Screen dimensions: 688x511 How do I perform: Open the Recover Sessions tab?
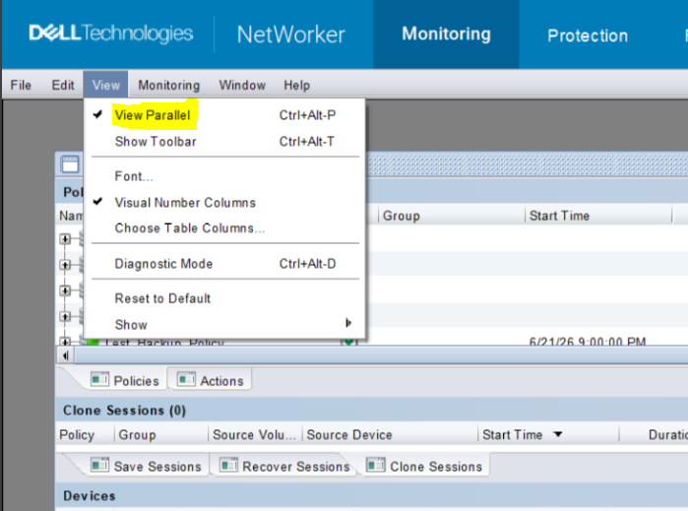(x=284, y=466)
